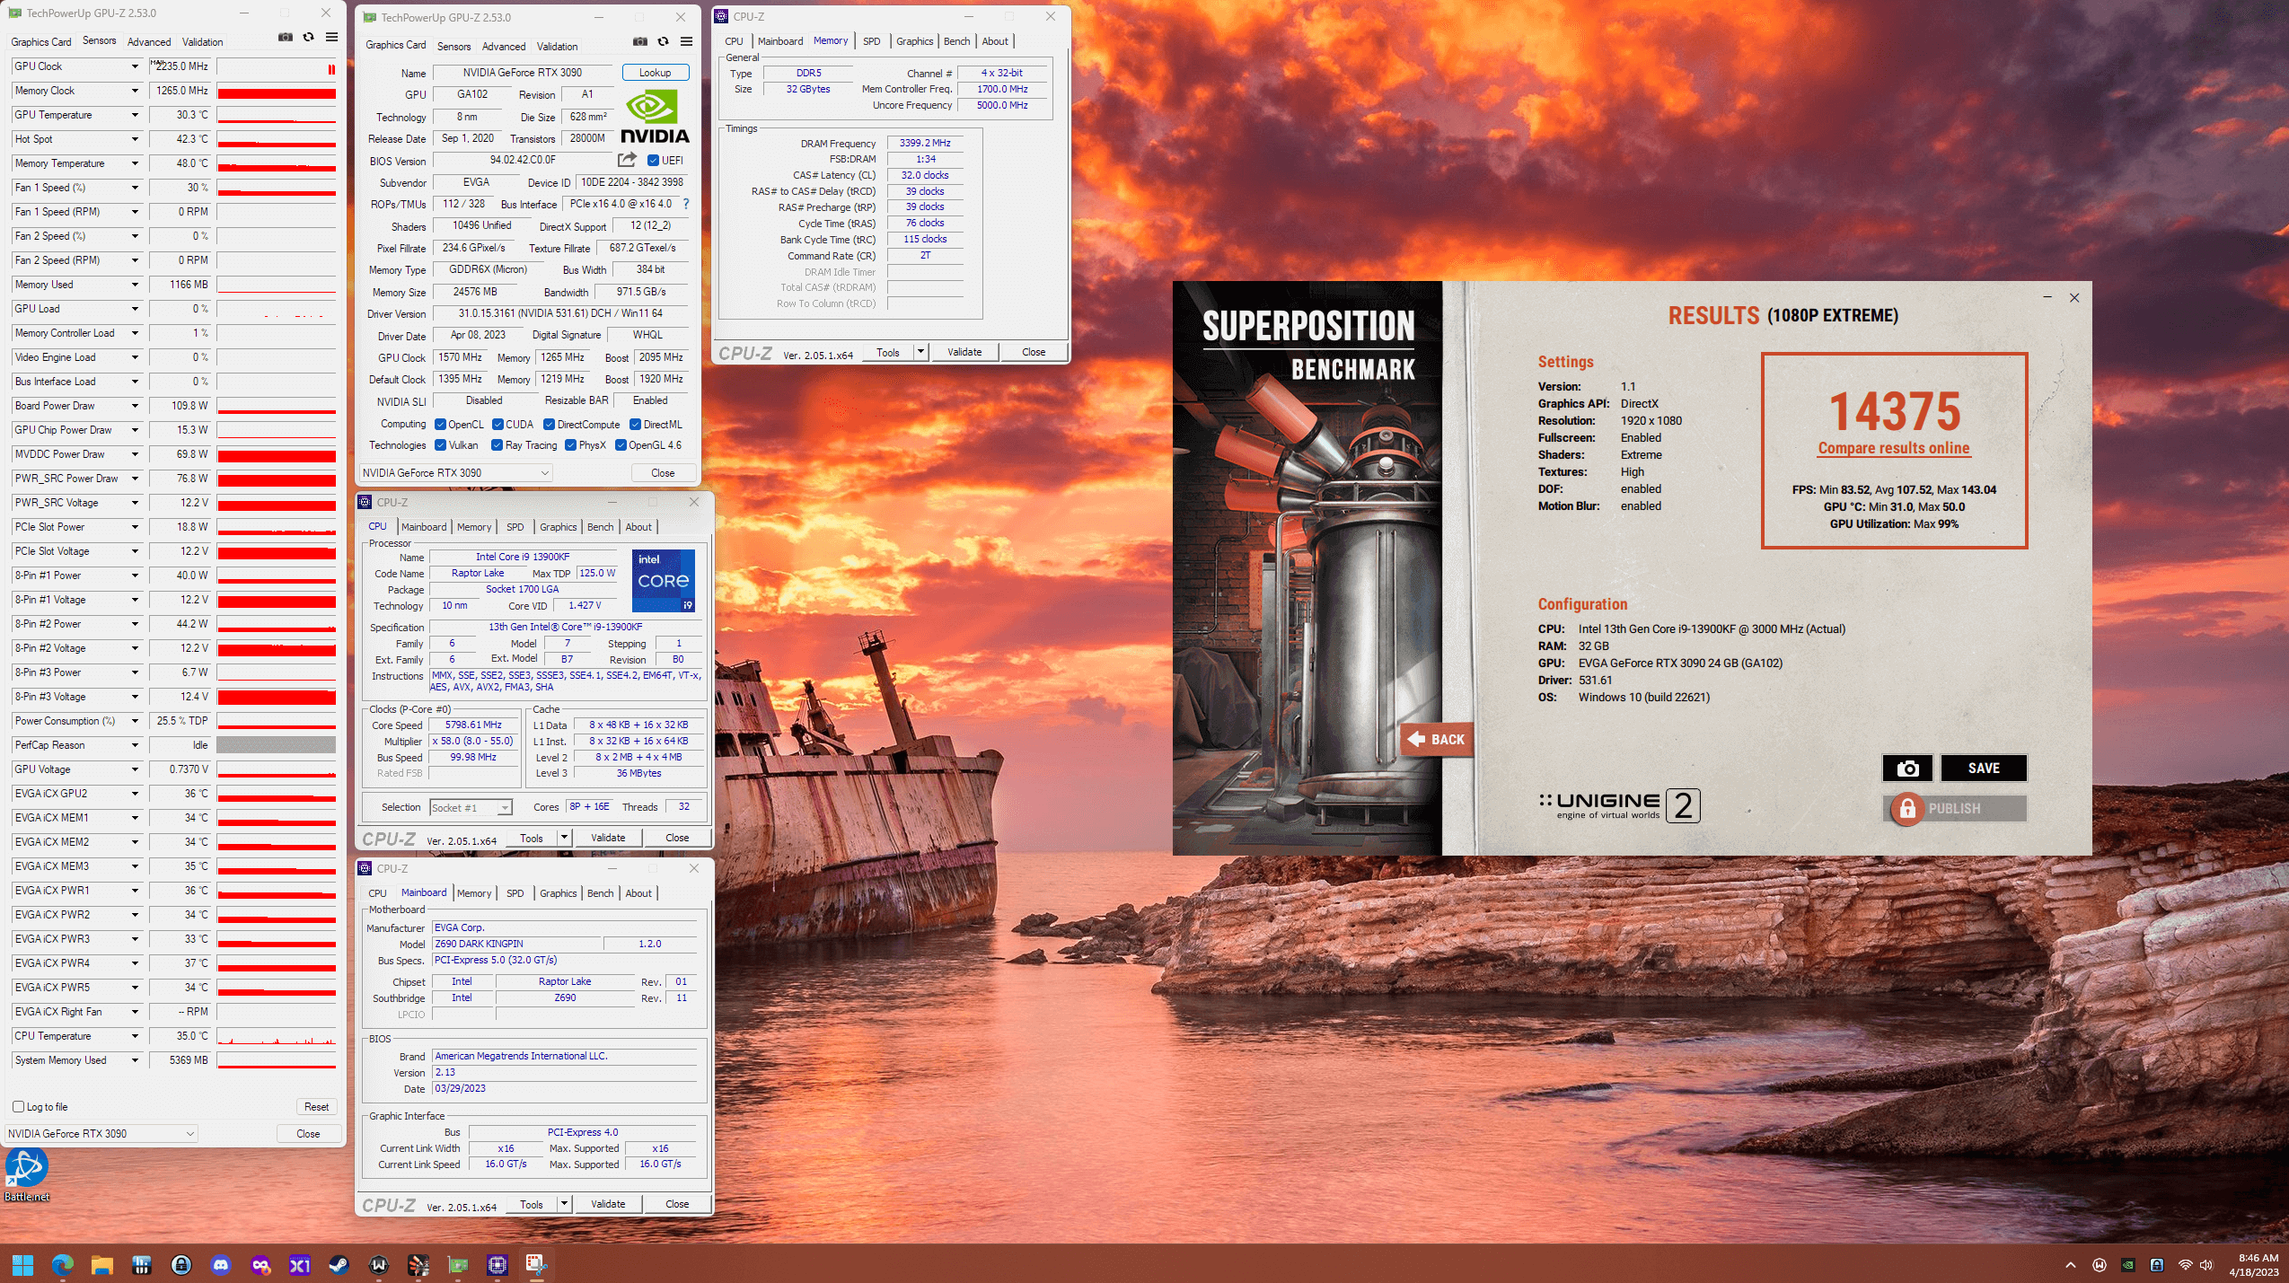Open GPU selector dropdown in Sensors window
The image size is (2289, 1283).
point(101,1134)
